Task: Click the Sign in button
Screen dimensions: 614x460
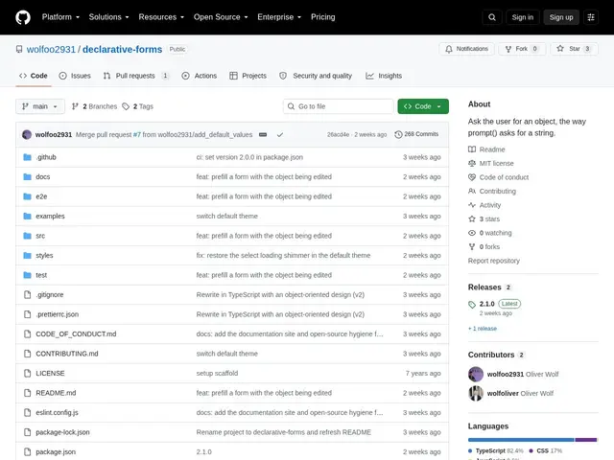Action: click(522, 17)
